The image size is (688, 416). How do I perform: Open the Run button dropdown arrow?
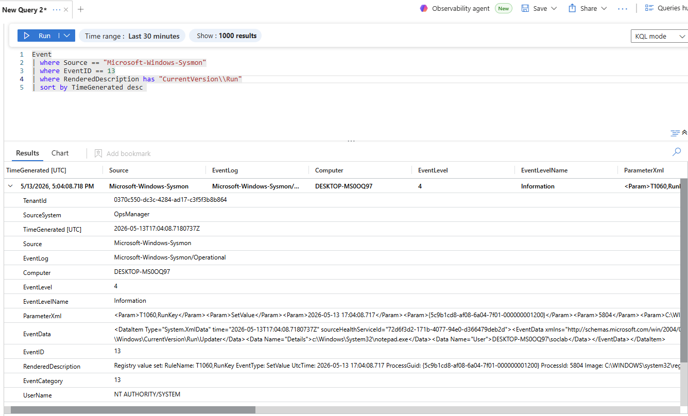pos(67,36)
